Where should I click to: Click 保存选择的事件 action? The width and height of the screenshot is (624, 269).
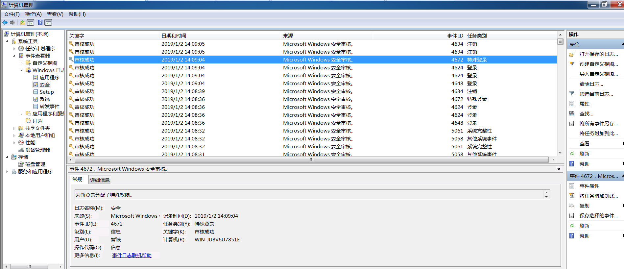click(x=598, y=215)
